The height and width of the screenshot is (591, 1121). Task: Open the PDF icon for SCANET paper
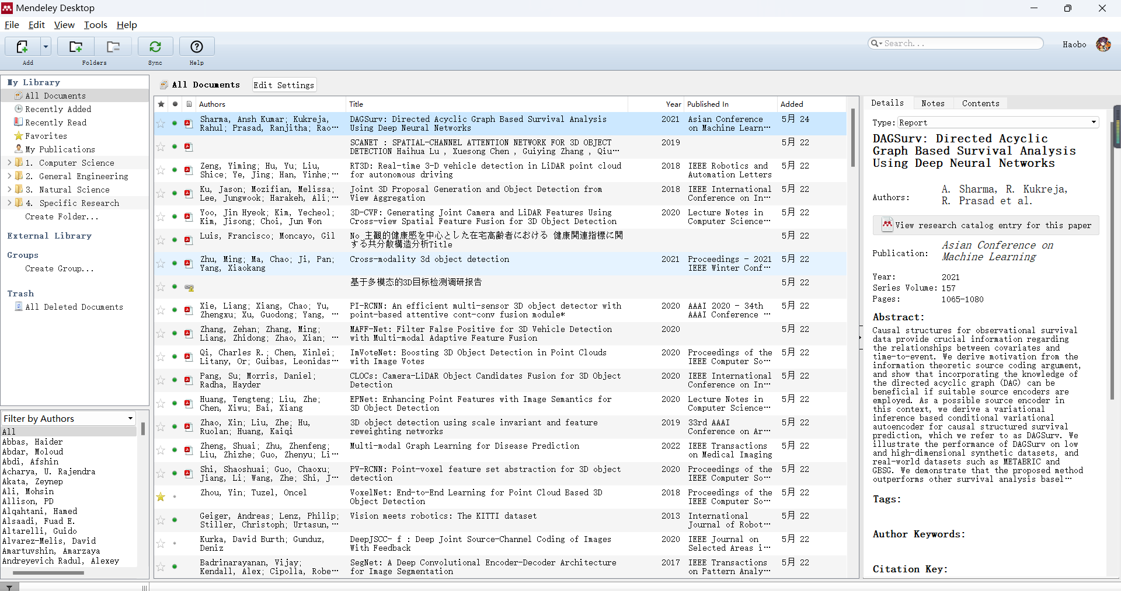(189, 147)
